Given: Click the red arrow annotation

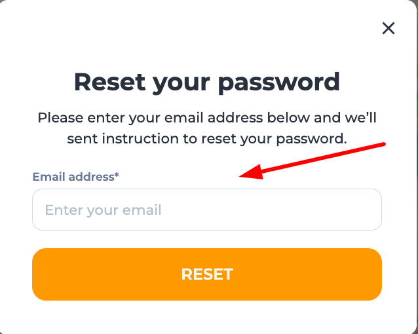Looking at the screenshot, I should 314,159.
